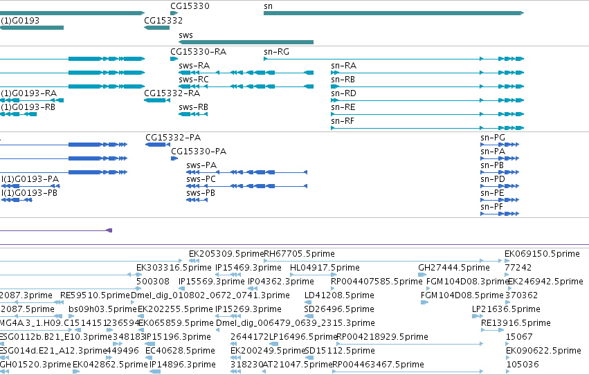This screenshot has height=375, width=589.
Task: Select the sws-PB protein label
Action: coord(201,193)
